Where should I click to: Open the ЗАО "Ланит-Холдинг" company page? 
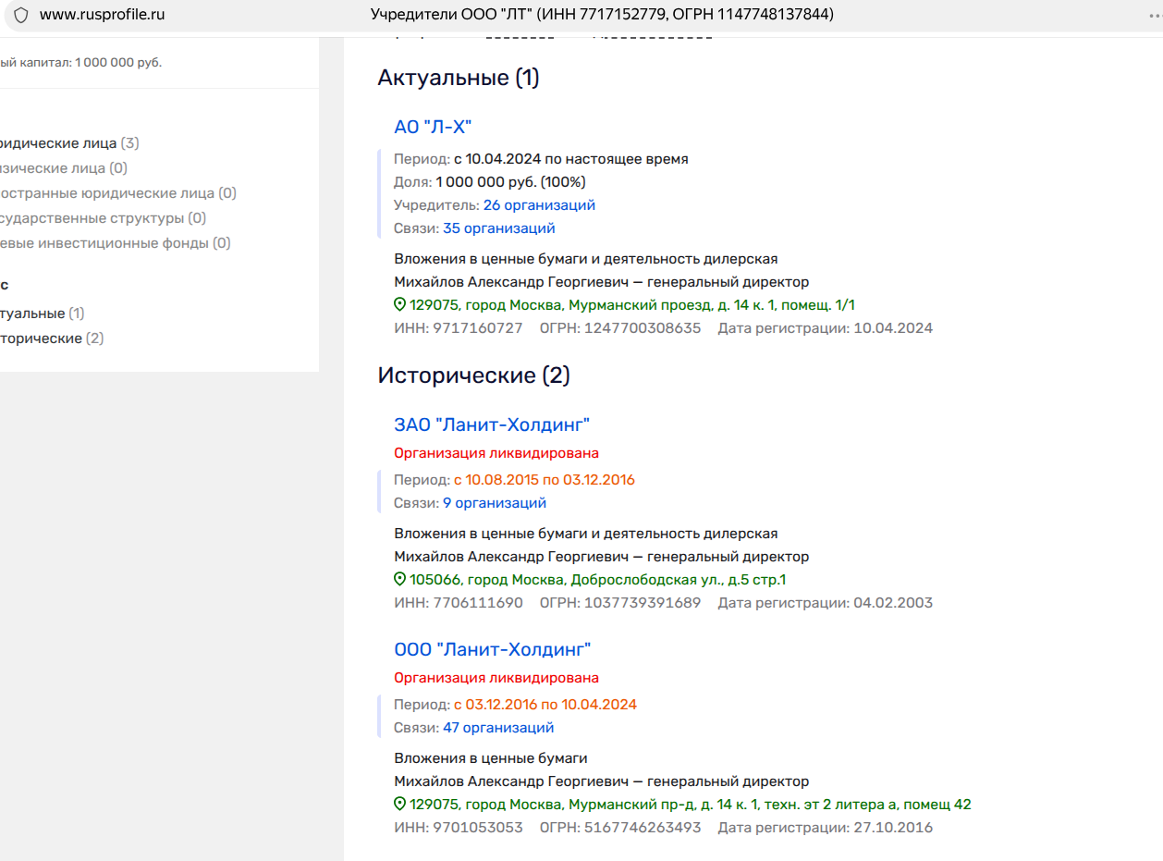coord(491,424)
